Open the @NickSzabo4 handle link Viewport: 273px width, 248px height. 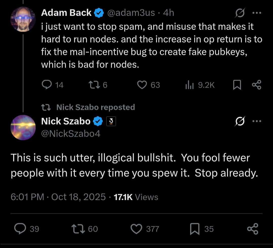[x=71, y=133]
